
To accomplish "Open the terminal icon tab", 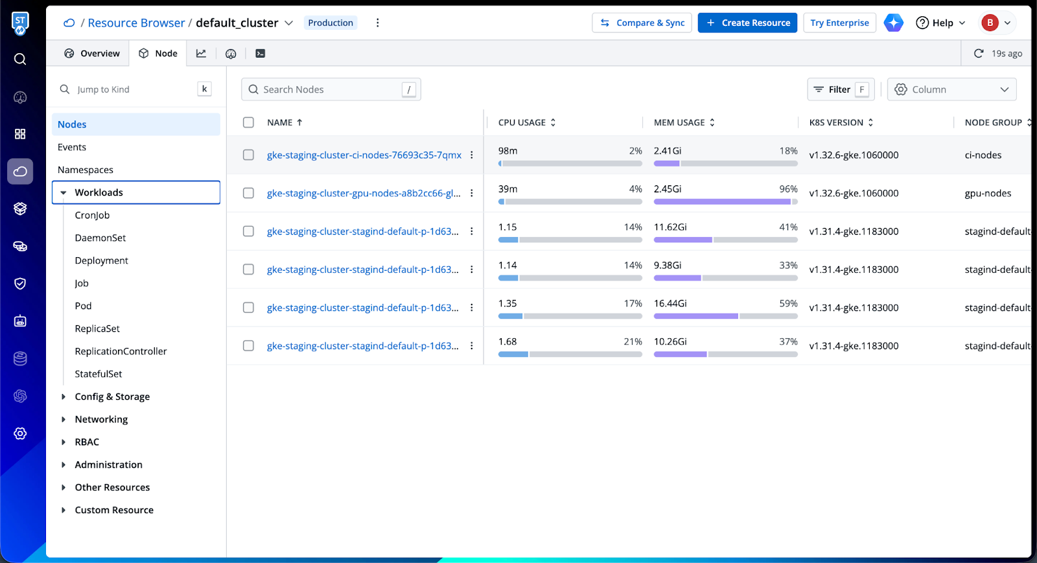I will click(260, 54).
